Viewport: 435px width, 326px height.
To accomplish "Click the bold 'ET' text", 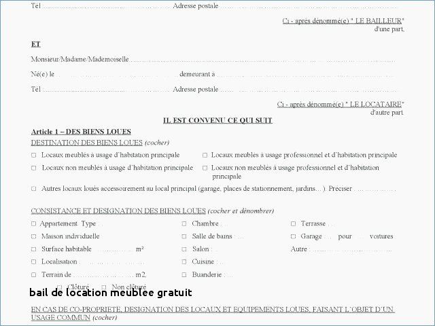I will coord(36,44).
